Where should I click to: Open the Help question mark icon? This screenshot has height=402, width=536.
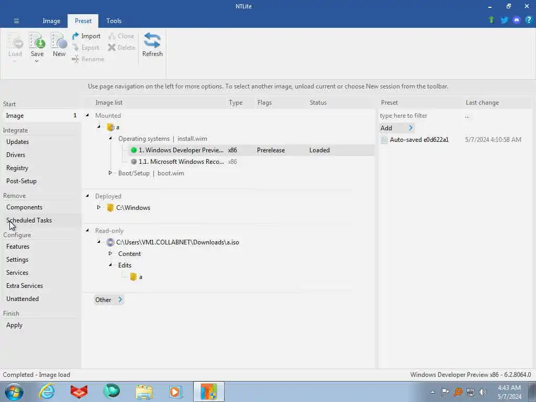529,20
